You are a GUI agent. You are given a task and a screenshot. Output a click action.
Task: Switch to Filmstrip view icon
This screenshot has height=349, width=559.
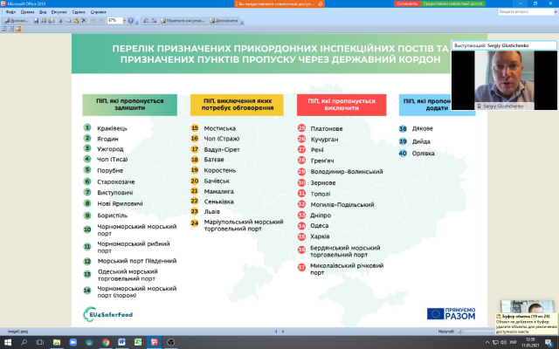coord(11,29)
